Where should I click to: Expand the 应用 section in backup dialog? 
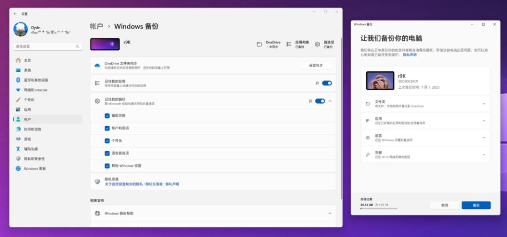tap(484, 121)
